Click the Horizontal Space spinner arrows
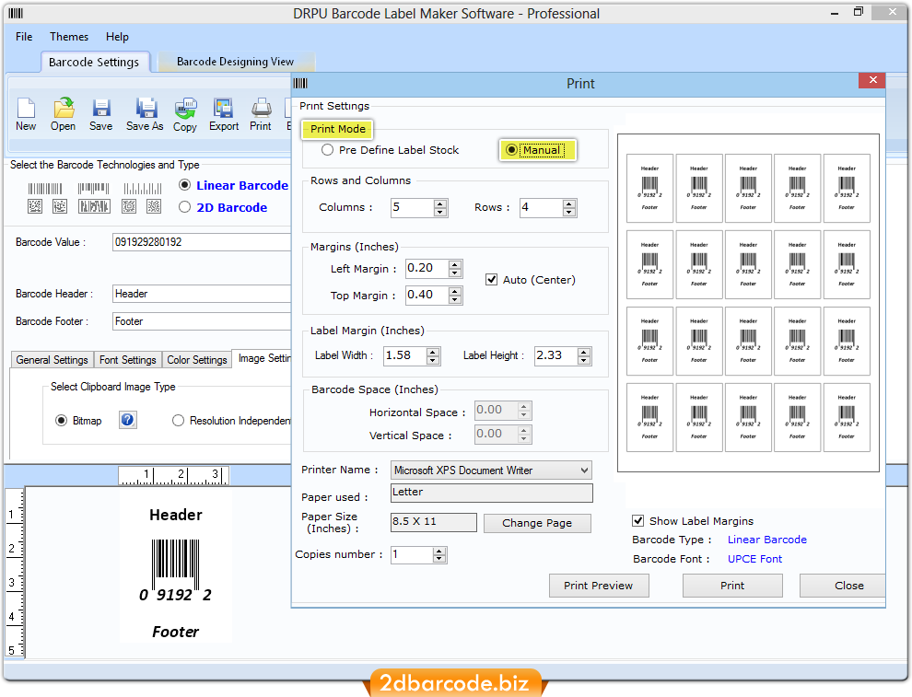Screen dimensions: 912x697 pyautogui.click(x=524, y=411)
